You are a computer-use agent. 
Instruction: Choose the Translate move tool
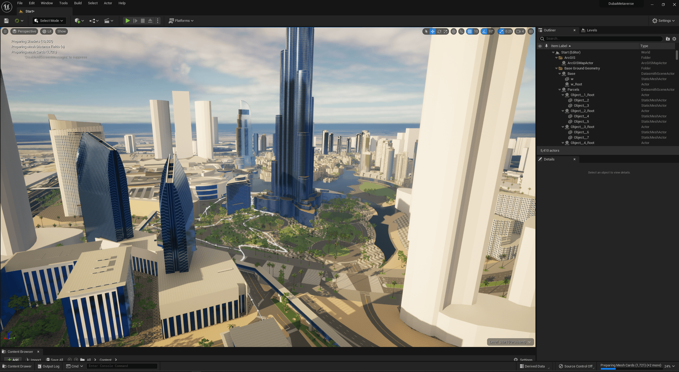point(433,31)
